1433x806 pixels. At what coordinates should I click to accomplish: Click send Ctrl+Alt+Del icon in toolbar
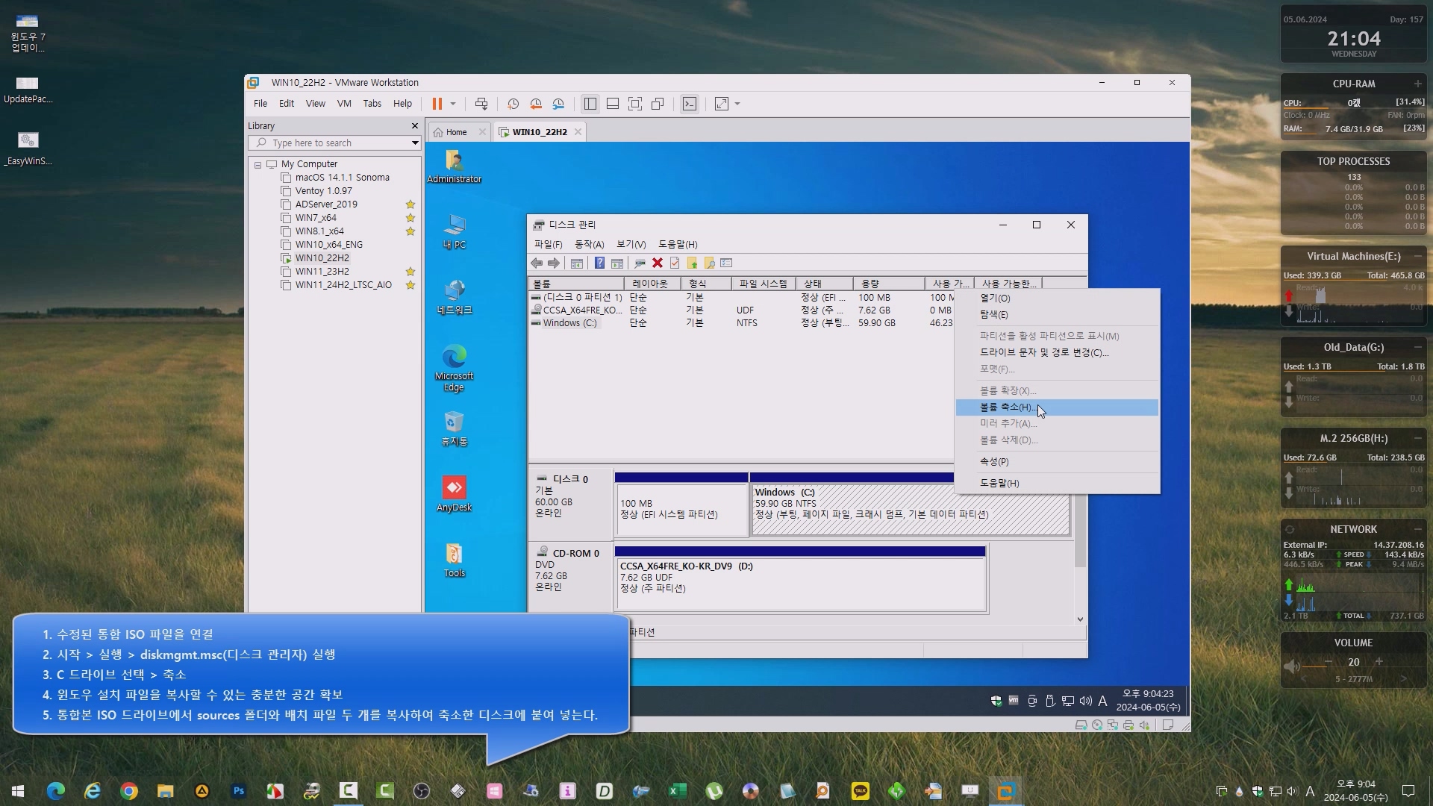click(x=481, y=104)
